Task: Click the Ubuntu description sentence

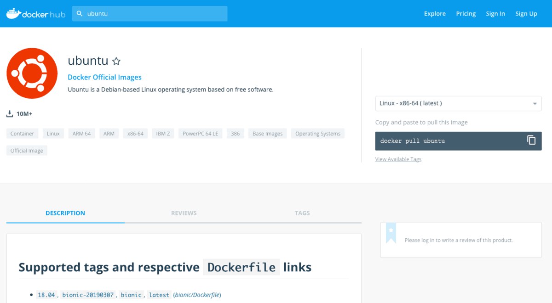Action: 171,90
